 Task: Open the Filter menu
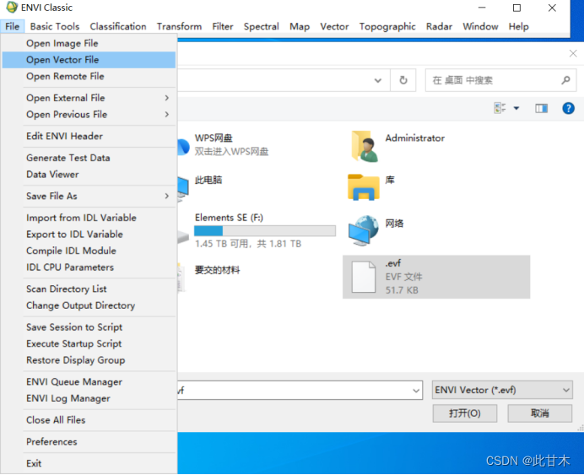pos(223,26)
